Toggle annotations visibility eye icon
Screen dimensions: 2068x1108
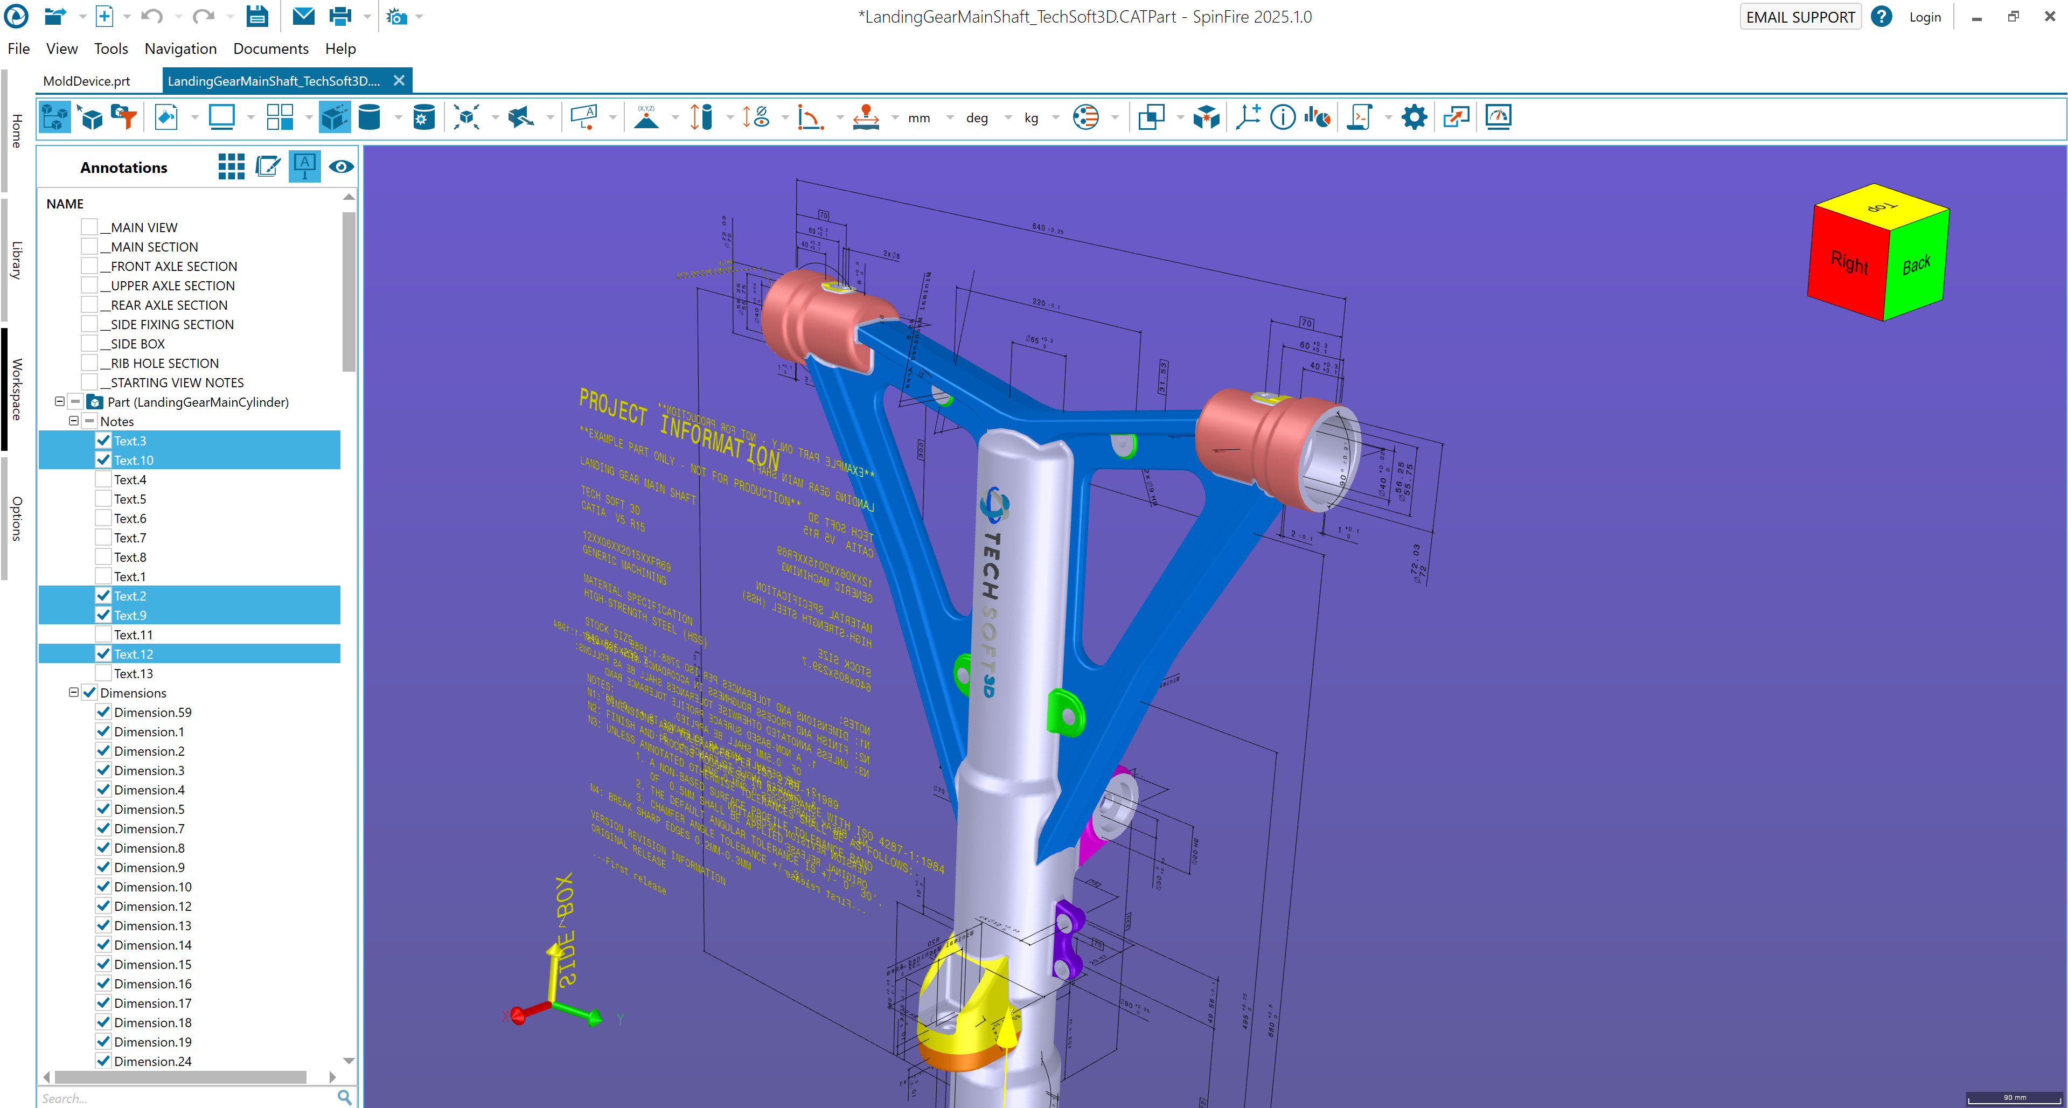pyautogui.click(x=341, y=167)
